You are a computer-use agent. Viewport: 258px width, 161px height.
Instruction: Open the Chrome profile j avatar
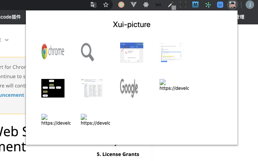250,5
